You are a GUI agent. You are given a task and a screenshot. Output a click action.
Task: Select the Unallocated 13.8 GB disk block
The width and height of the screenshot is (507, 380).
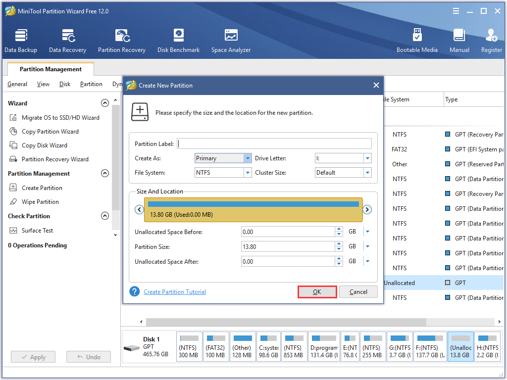(x=460, y=347)
